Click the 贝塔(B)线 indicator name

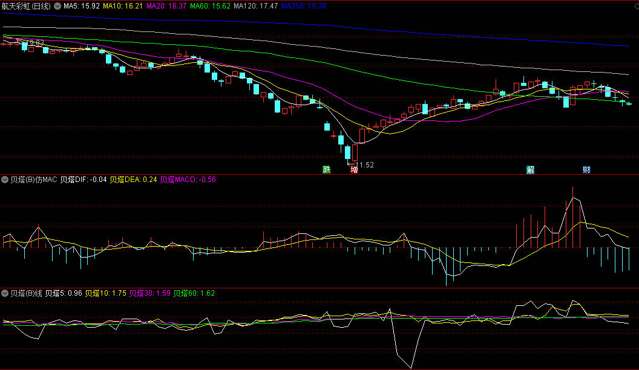point(26,293)
